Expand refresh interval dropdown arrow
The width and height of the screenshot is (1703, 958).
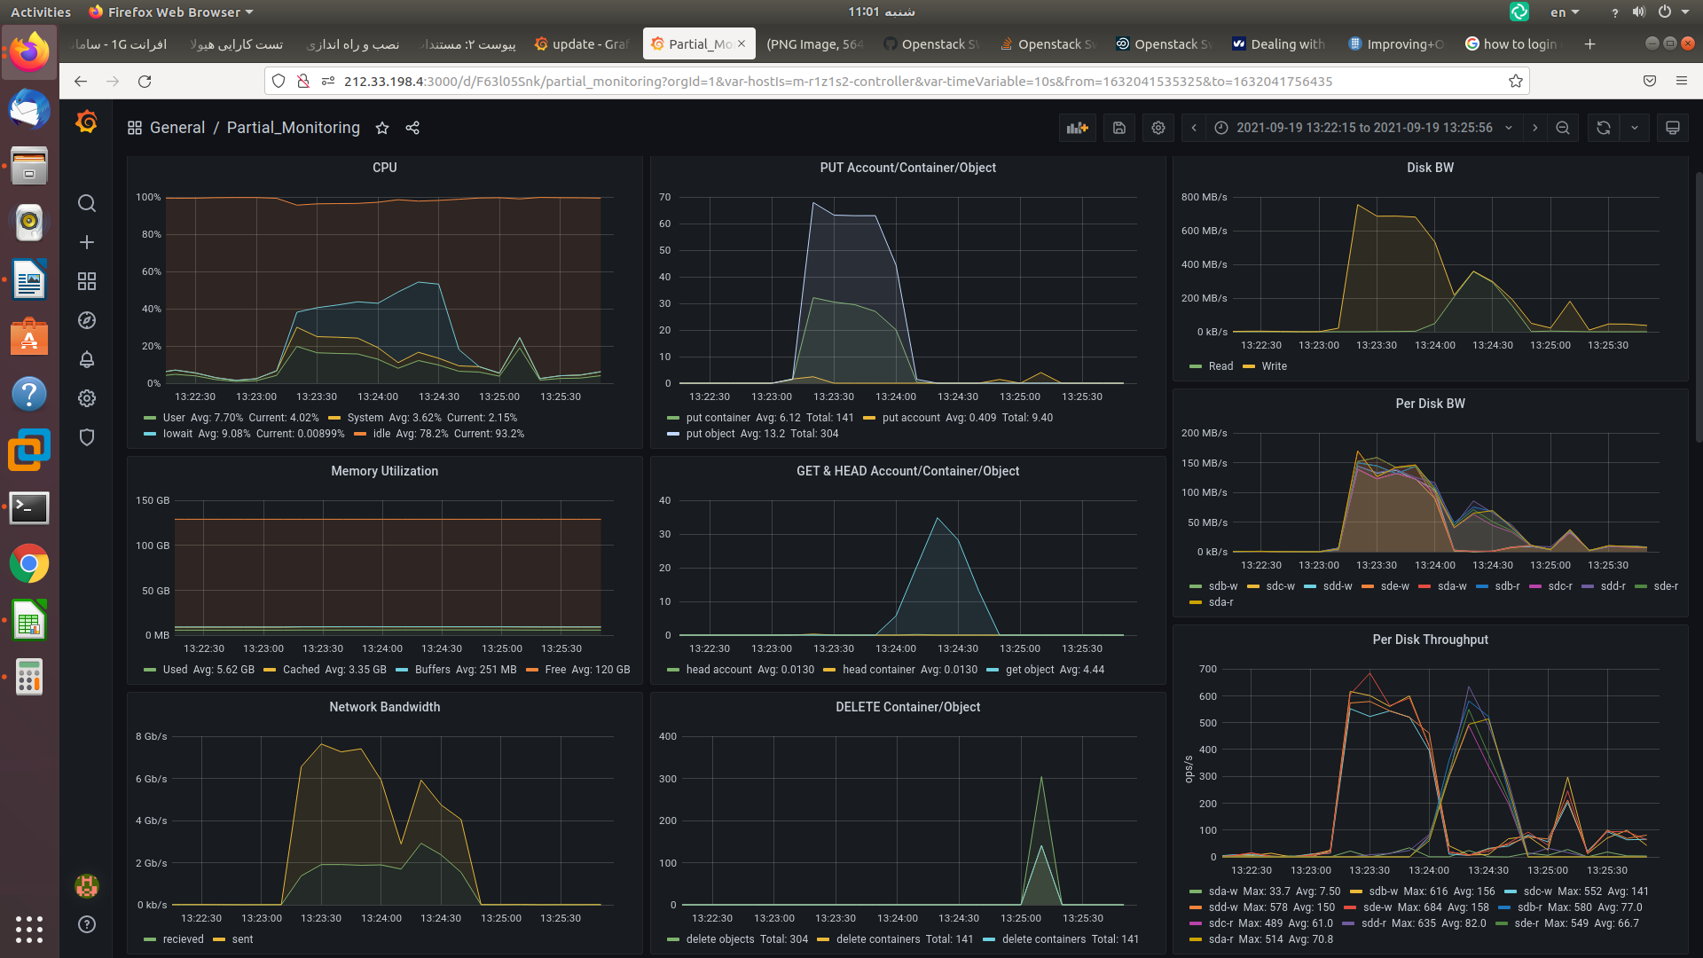point(1635,128)
